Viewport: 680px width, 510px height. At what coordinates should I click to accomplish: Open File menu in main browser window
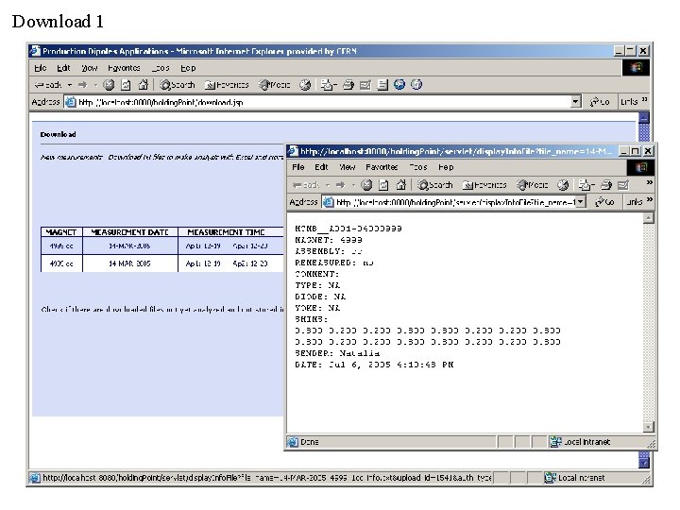(x=40, y=68)
